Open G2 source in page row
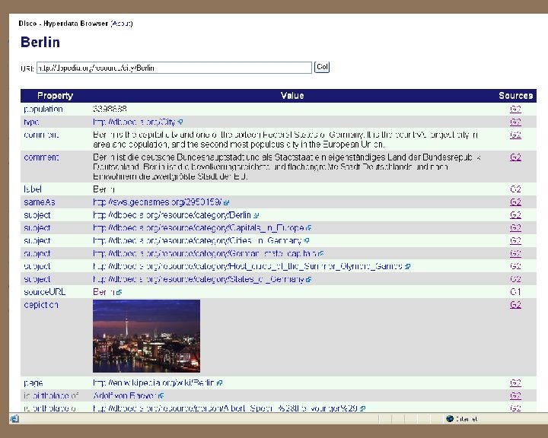548x438 pixels. pyautogui.click(x=515, y=382)
